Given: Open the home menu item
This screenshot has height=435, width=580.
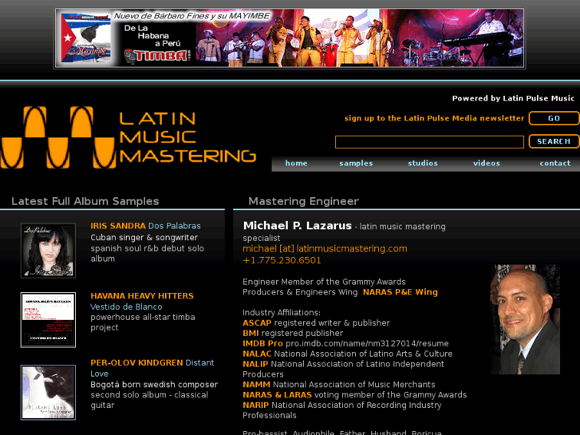Looking at the screenshot, I should click(296, 164).
